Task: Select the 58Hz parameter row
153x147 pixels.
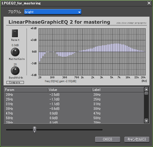Action: click(x=74, y=118)
